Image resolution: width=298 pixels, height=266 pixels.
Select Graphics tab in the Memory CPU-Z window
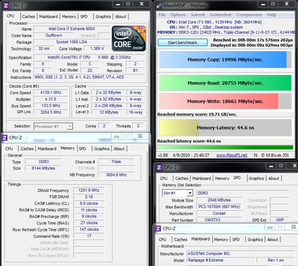coord(102,149)
